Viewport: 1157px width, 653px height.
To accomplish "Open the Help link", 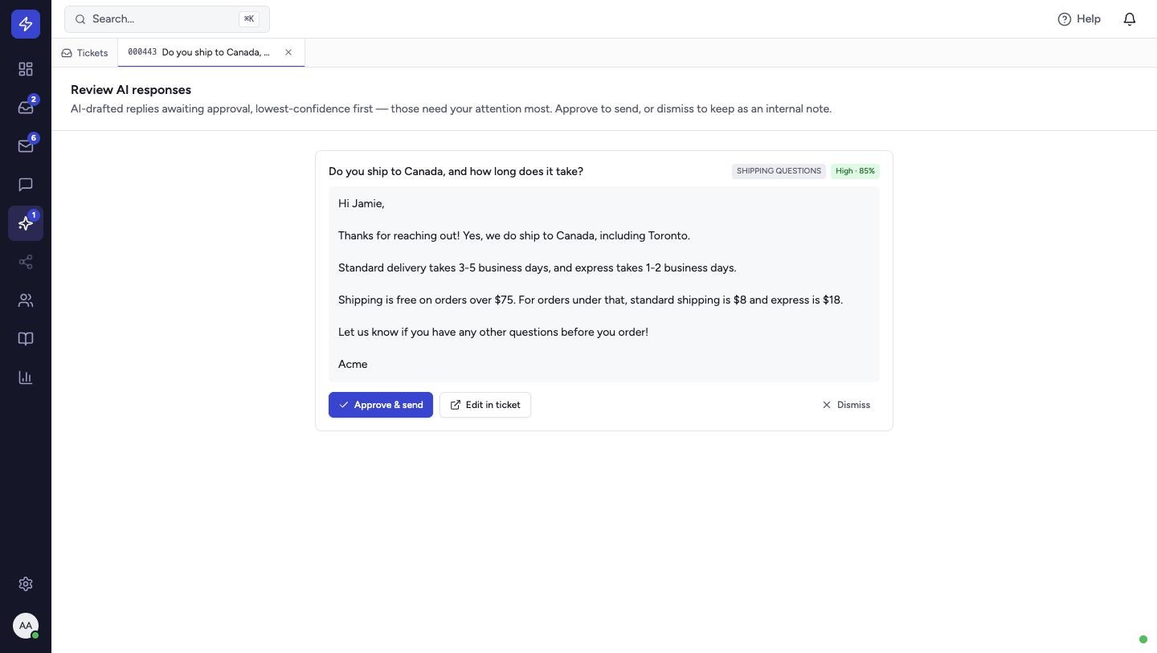I will pyautogui.click(x=1079, y=18).
